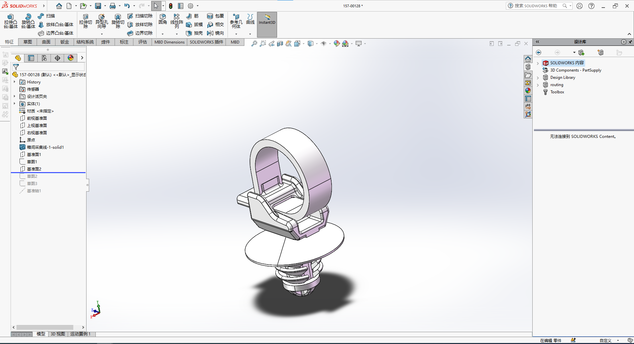Click the Lofted Boss/Base tool (放样凸台/基体)
The height and width of the screenshot is (344, 634).
(56, 24)
